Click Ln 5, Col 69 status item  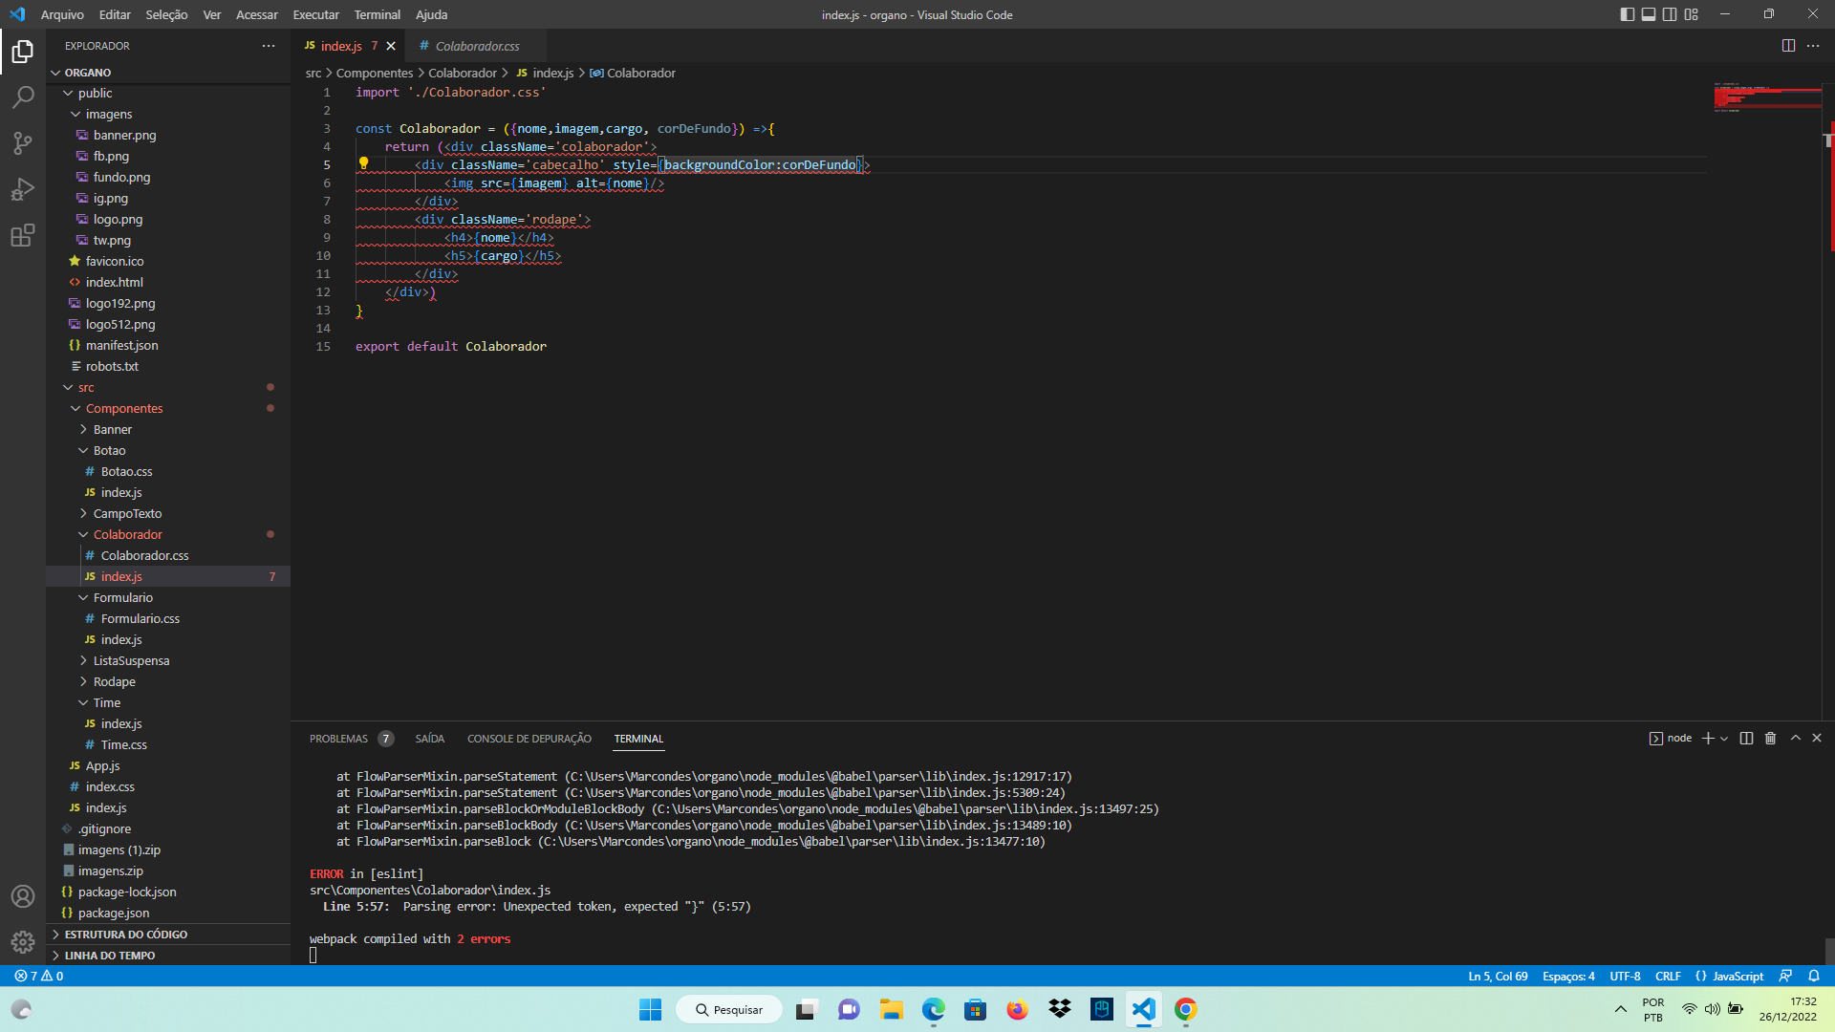click(1498, 977)
